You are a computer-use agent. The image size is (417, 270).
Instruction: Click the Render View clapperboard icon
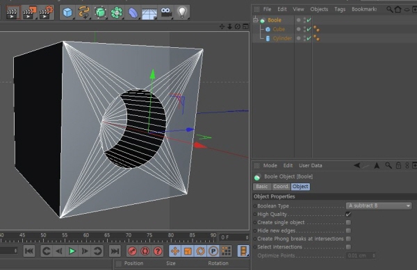(13, 12)
